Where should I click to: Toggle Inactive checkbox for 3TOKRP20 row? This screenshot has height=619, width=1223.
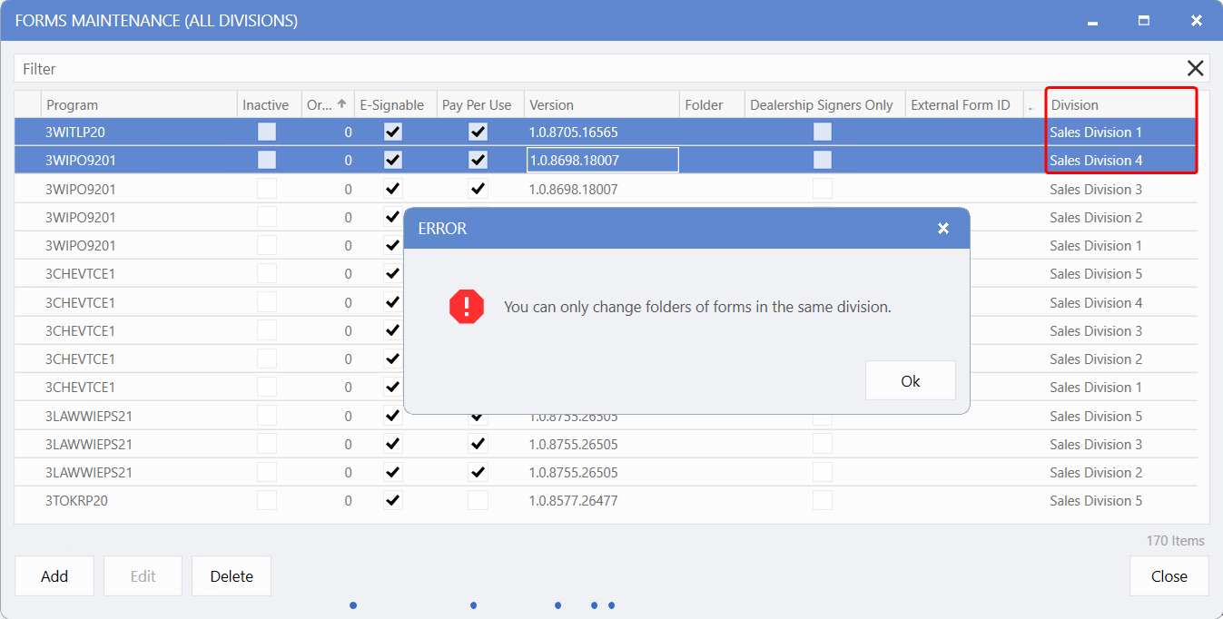coord(267,501)
